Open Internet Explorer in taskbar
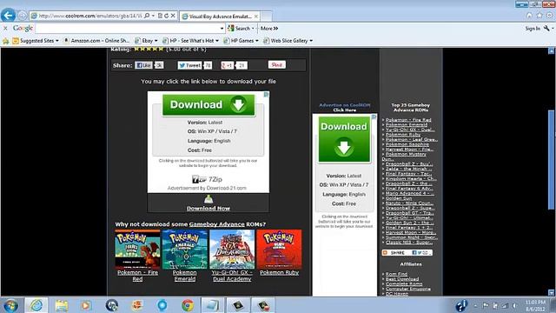556x313 pixels. coord(36,305)
